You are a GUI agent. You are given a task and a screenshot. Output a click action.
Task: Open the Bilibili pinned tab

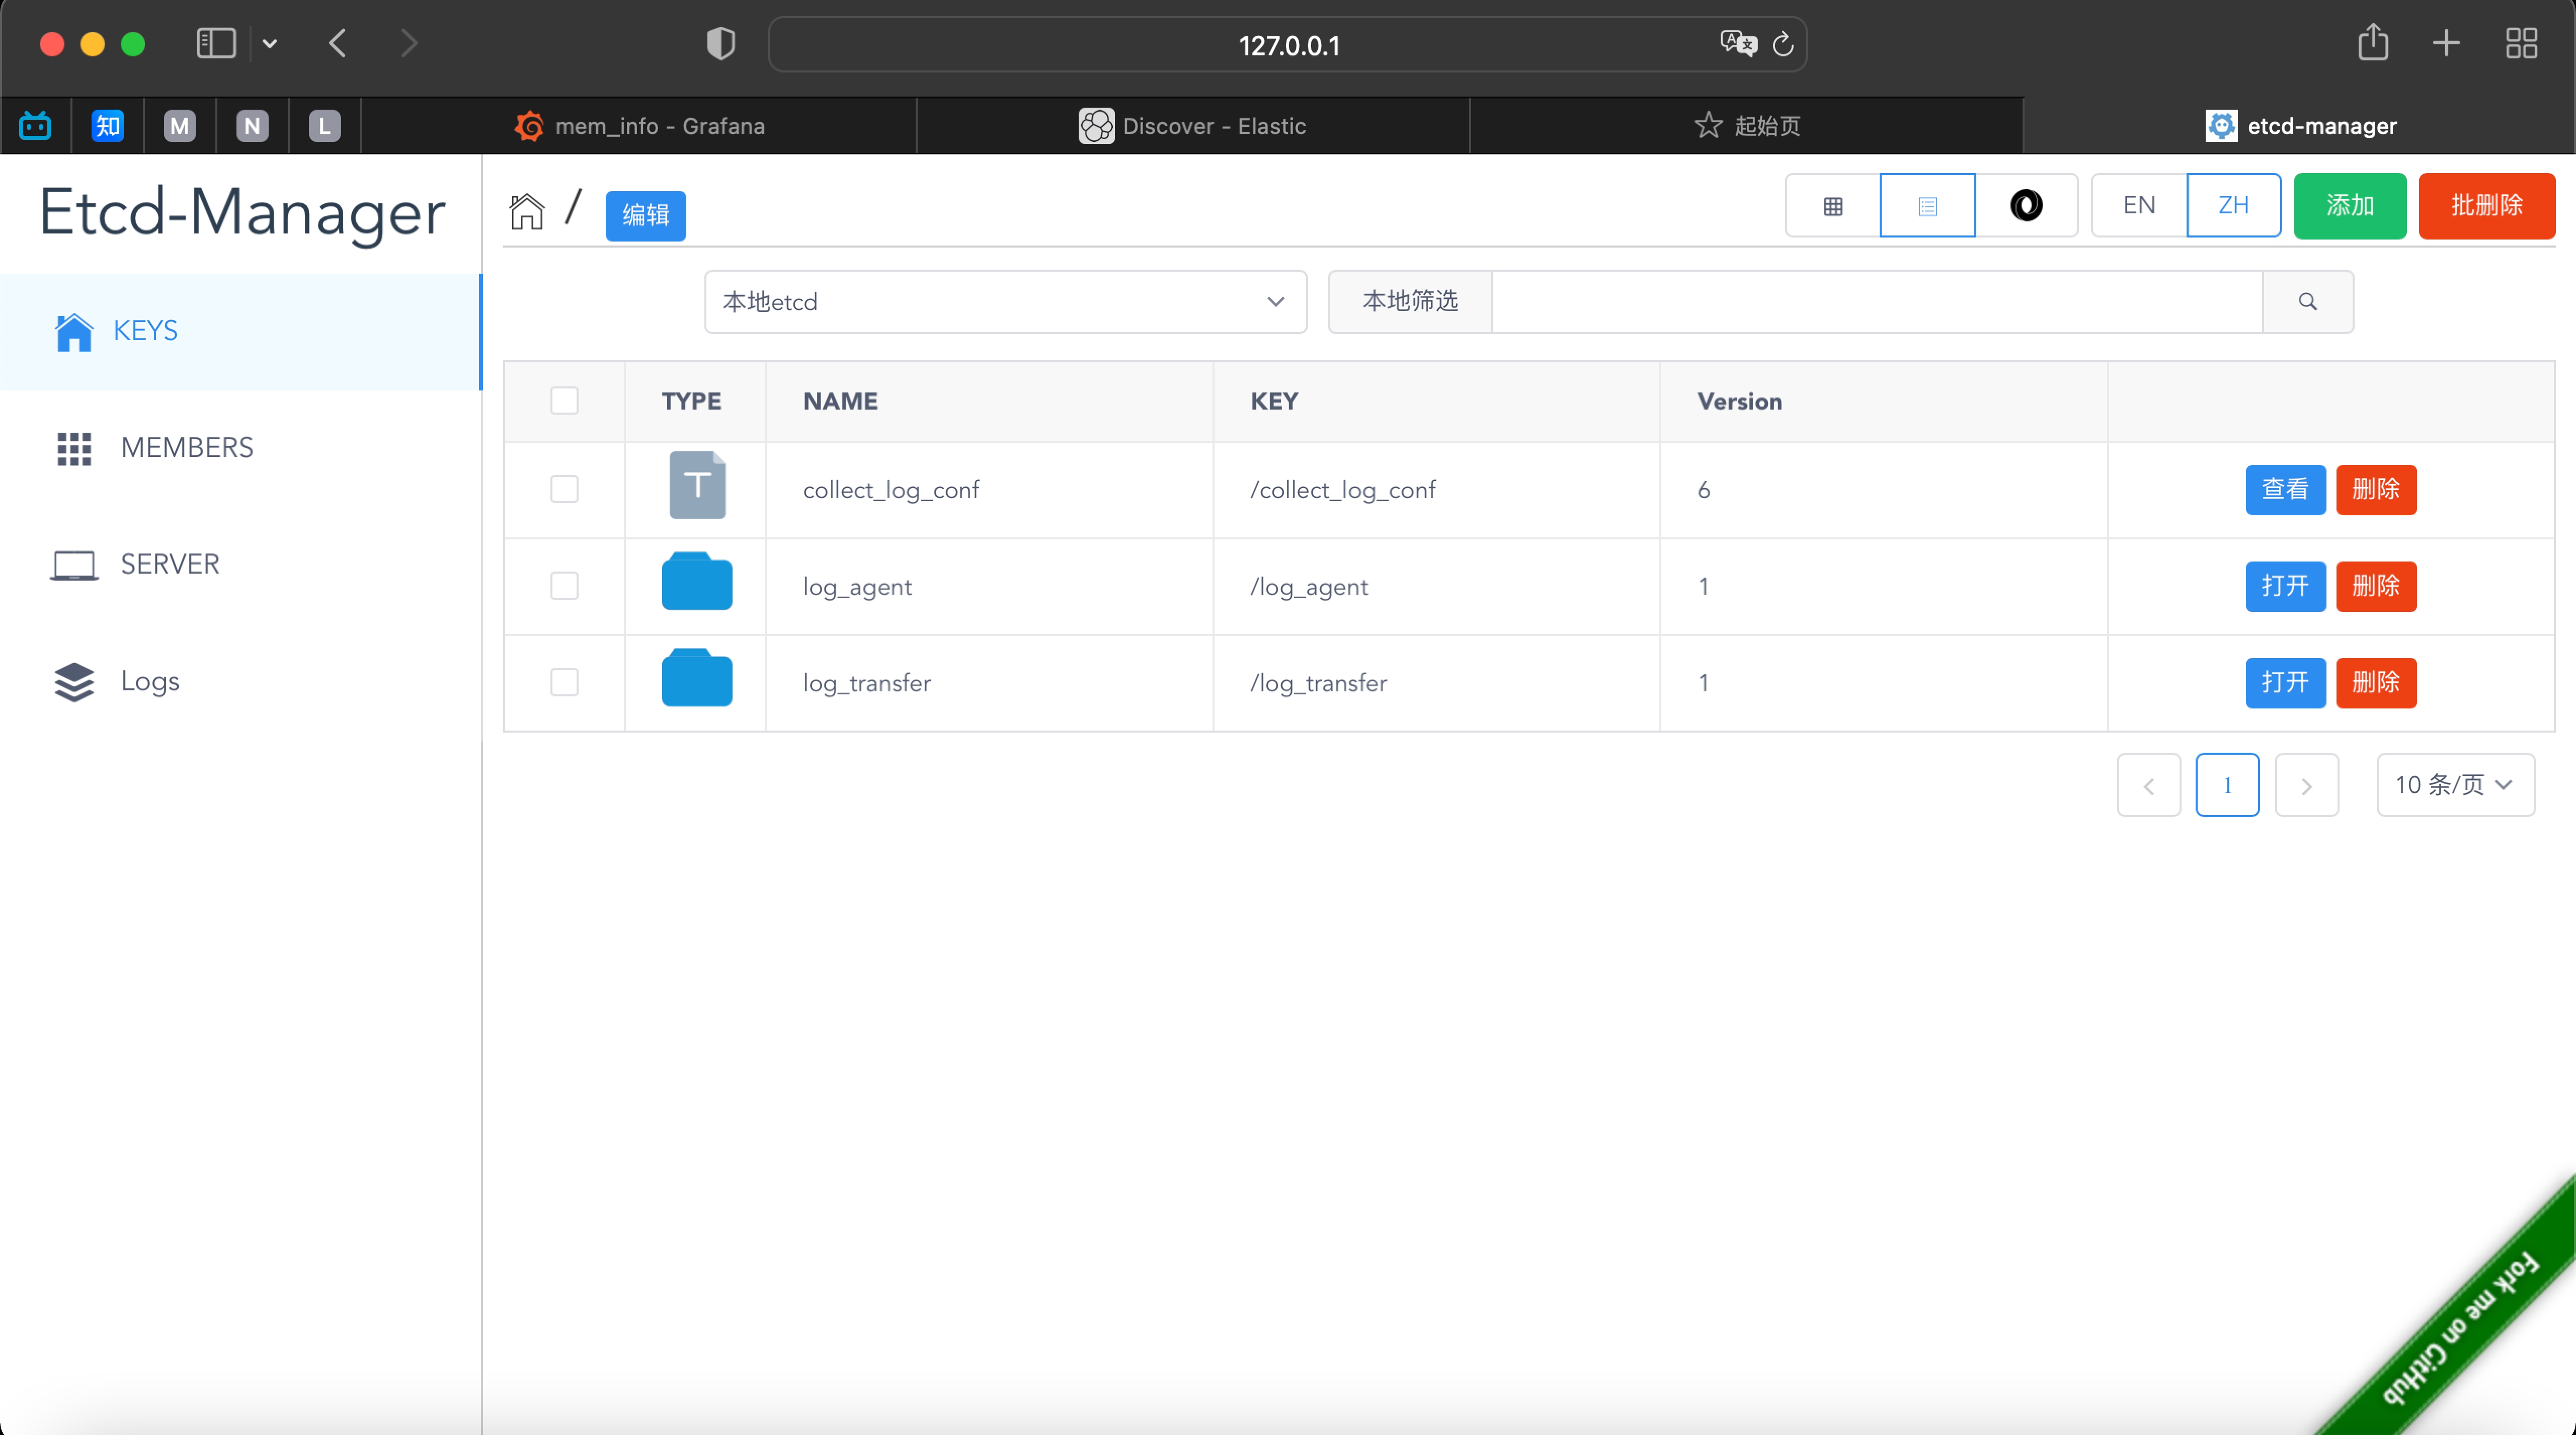pyautogui.click(x=36, y=126)
